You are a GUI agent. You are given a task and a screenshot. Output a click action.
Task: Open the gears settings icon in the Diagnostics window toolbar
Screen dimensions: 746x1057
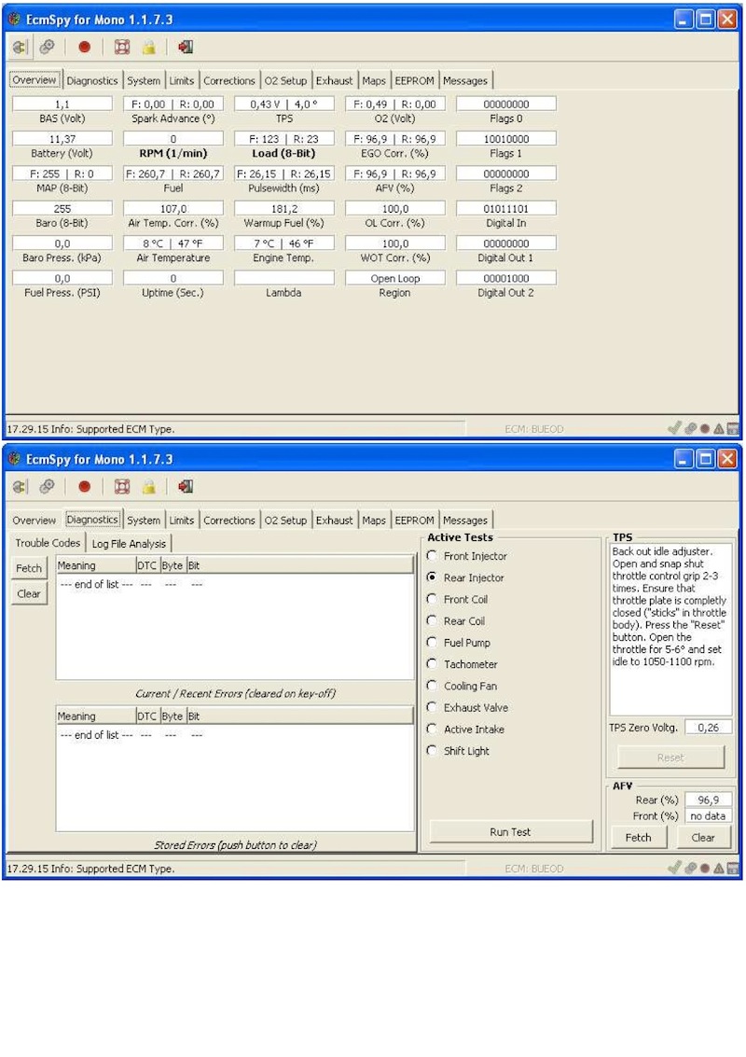point(48,487)
